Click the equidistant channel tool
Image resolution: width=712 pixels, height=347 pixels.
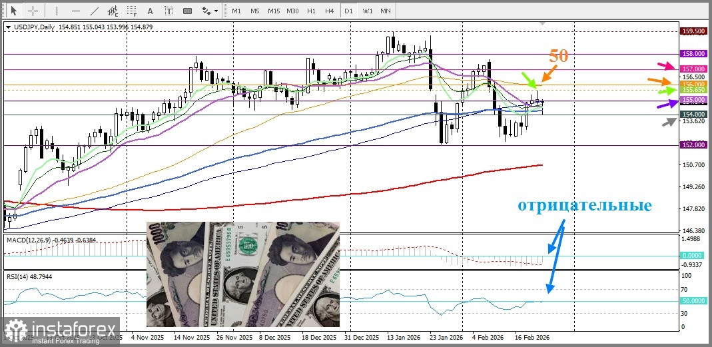coord(113,11)
